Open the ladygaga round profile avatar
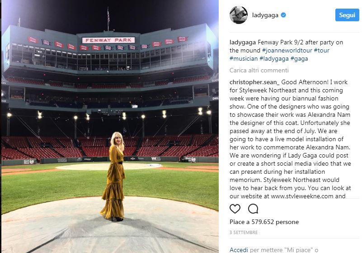The image size is (362, 253). point(238,15)
